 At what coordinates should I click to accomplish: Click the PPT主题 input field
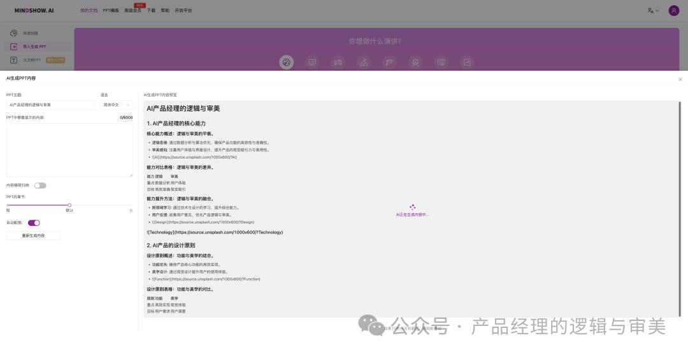(x=50, y=105)
